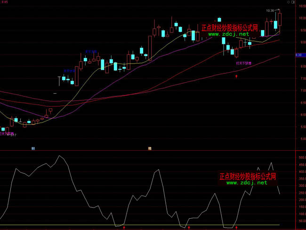Viewport: 306px width, 230px height.
Task: Click the small blue info marker icon on the time axis
Action: pos(33,148)
